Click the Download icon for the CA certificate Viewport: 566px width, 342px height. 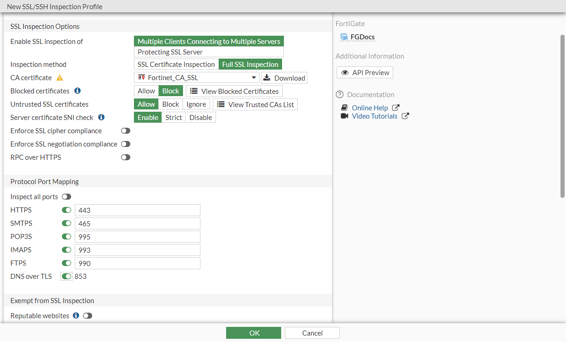(x=267, y=77)
